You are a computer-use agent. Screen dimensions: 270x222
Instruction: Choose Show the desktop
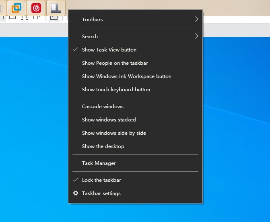point(135,146)
